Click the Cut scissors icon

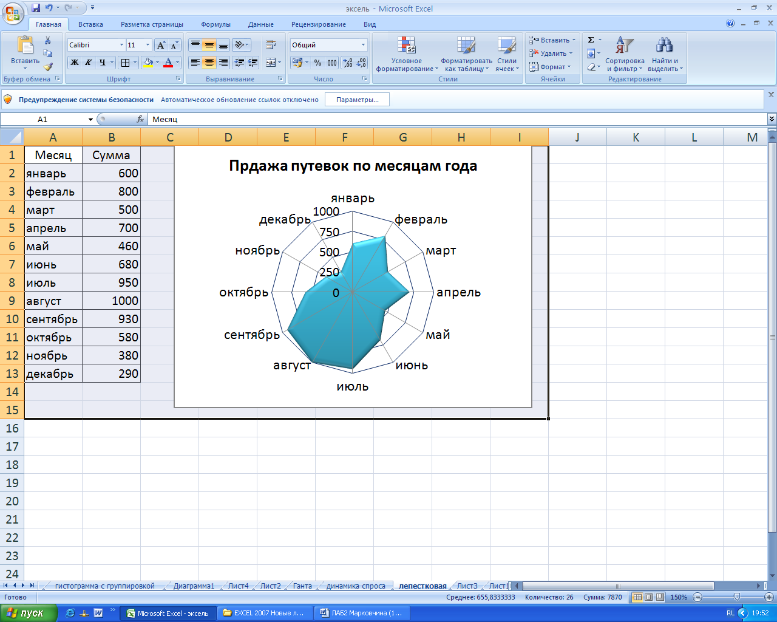click(x=48, y=40)
